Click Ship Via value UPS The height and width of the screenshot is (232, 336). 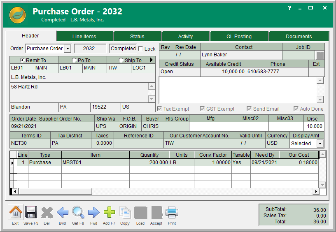106,126
